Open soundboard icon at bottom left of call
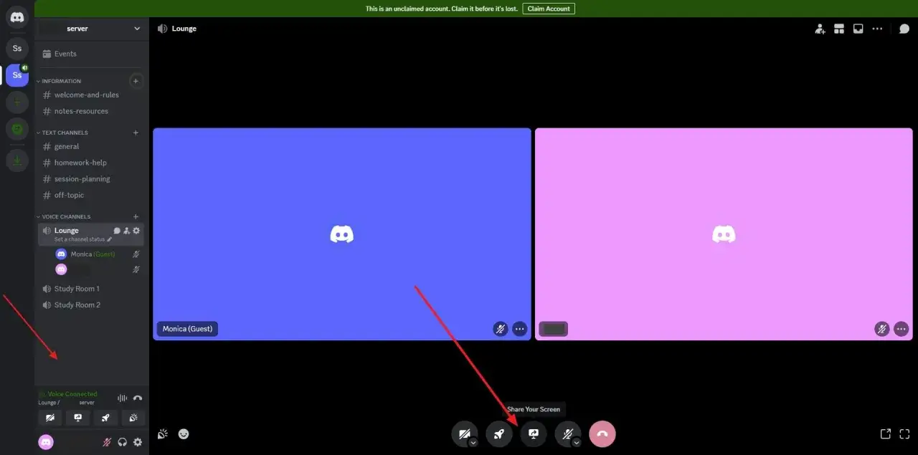918x455 pixels. tap(163, 434)
